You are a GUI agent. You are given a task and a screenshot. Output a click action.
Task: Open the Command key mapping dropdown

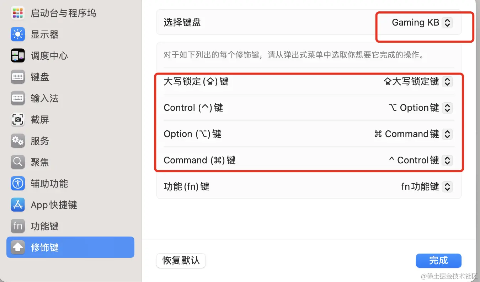(x=421, y=160)
